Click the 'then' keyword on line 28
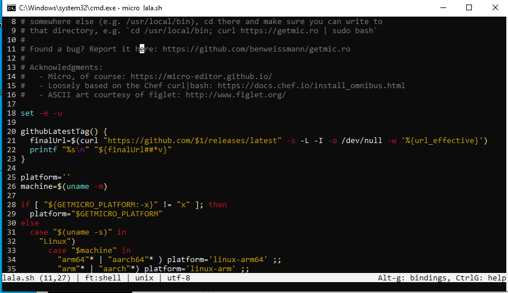508x293 pixels. click(218, 205)
